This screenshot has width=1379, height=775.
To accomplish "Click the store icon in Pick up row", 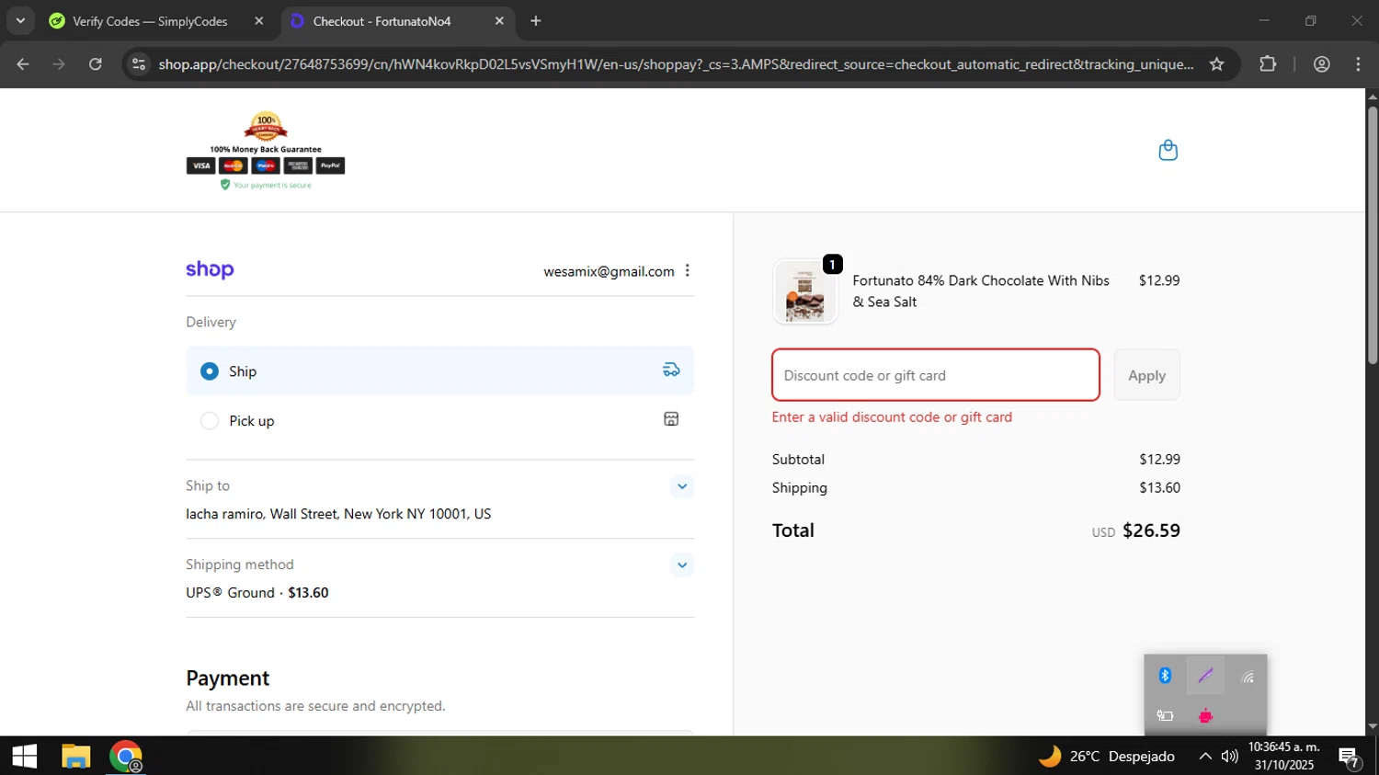I will click(x=671, y=419).
